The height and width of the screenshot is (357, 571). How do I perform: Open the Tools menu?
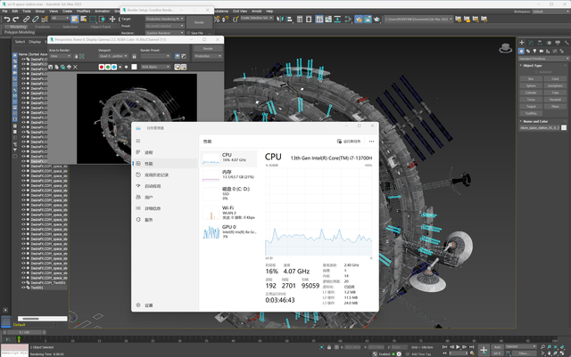click(x=27, y=12)
